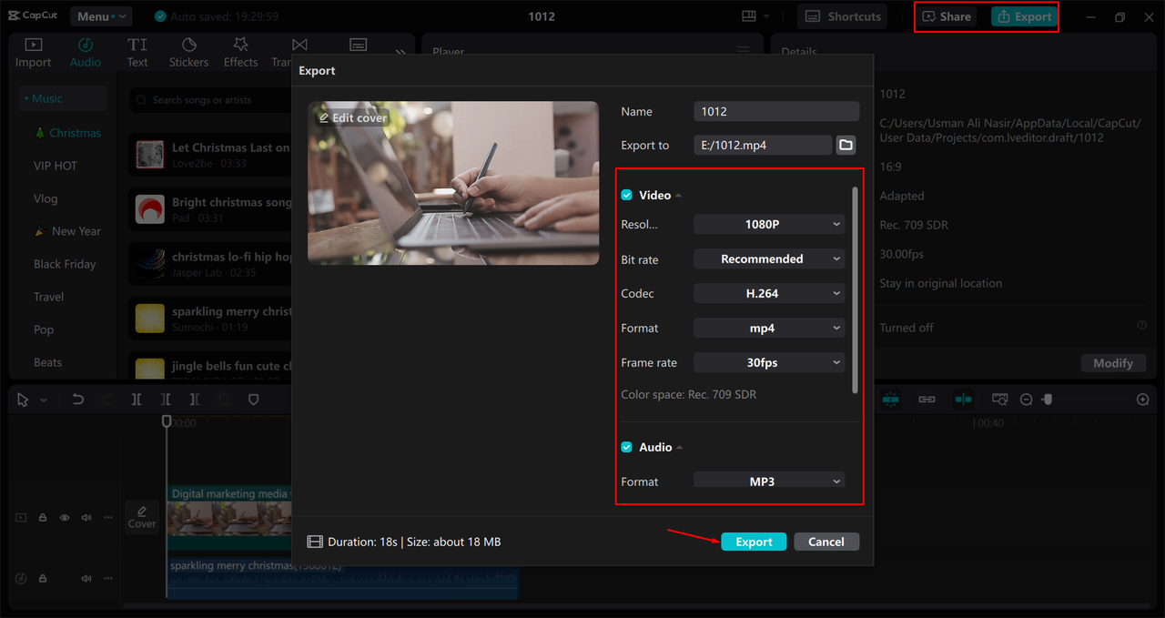Click the Cover edit icon on timeline
Image resolution: width=1165 pixels, height=618 pixels.
(x=142, y=516)
